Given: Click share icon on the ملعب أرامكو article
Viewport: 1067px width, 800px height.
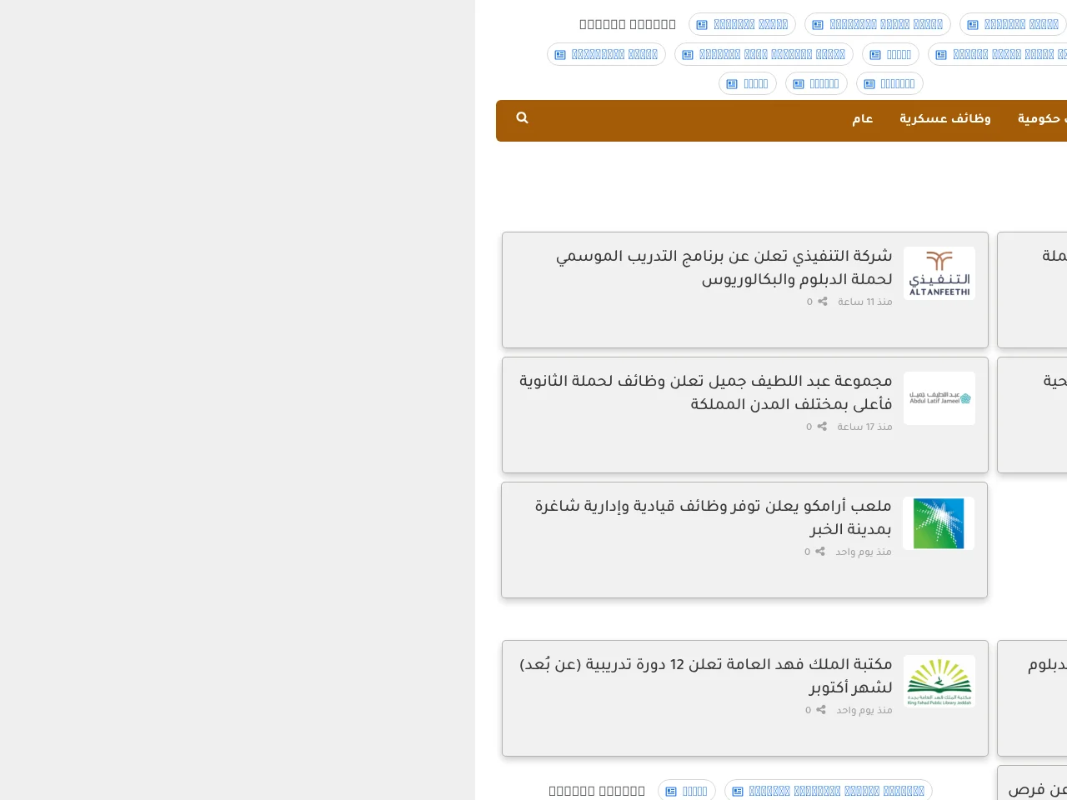Looking at the screenshot, I should click(x=820, y=552).
